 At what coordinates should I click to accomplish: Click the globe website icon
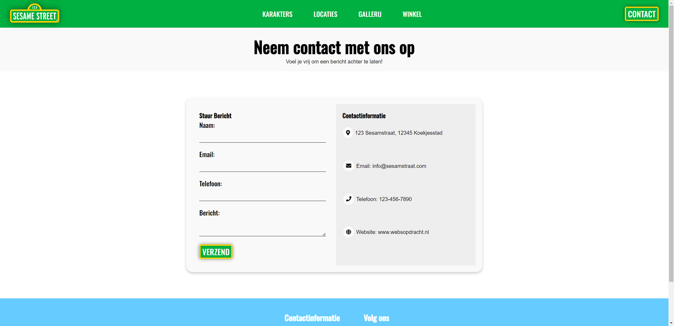pos(348,232)
